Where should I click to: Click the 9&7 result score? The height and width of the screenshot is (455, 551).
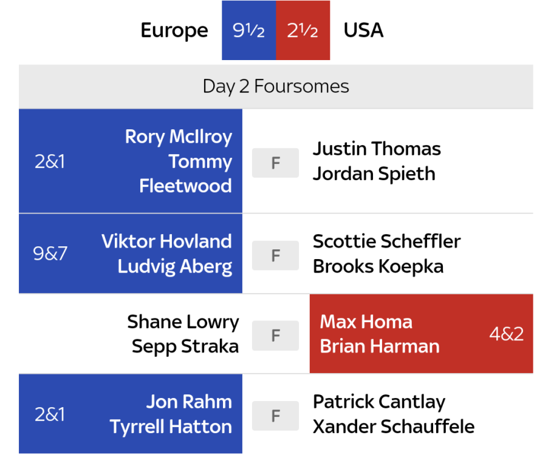click(x=50, y=254)
